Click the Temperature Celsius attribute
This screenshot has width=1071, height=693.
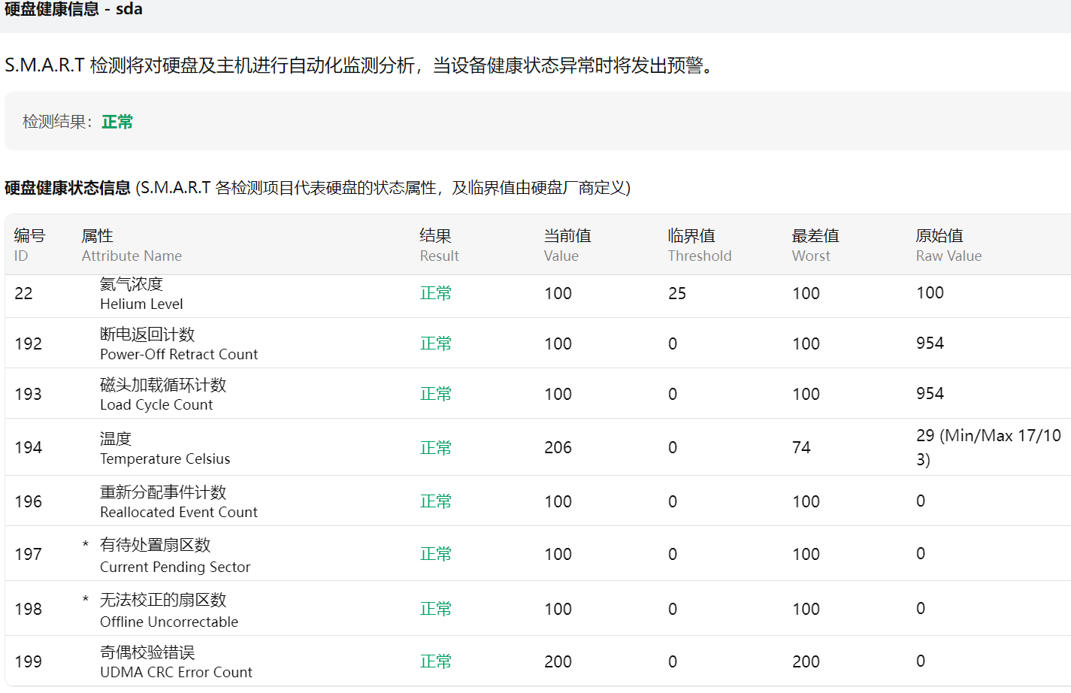[x=165, y=448]
